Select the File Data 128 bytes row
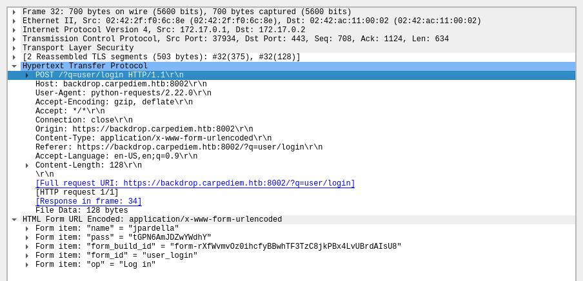 (81, 211)
